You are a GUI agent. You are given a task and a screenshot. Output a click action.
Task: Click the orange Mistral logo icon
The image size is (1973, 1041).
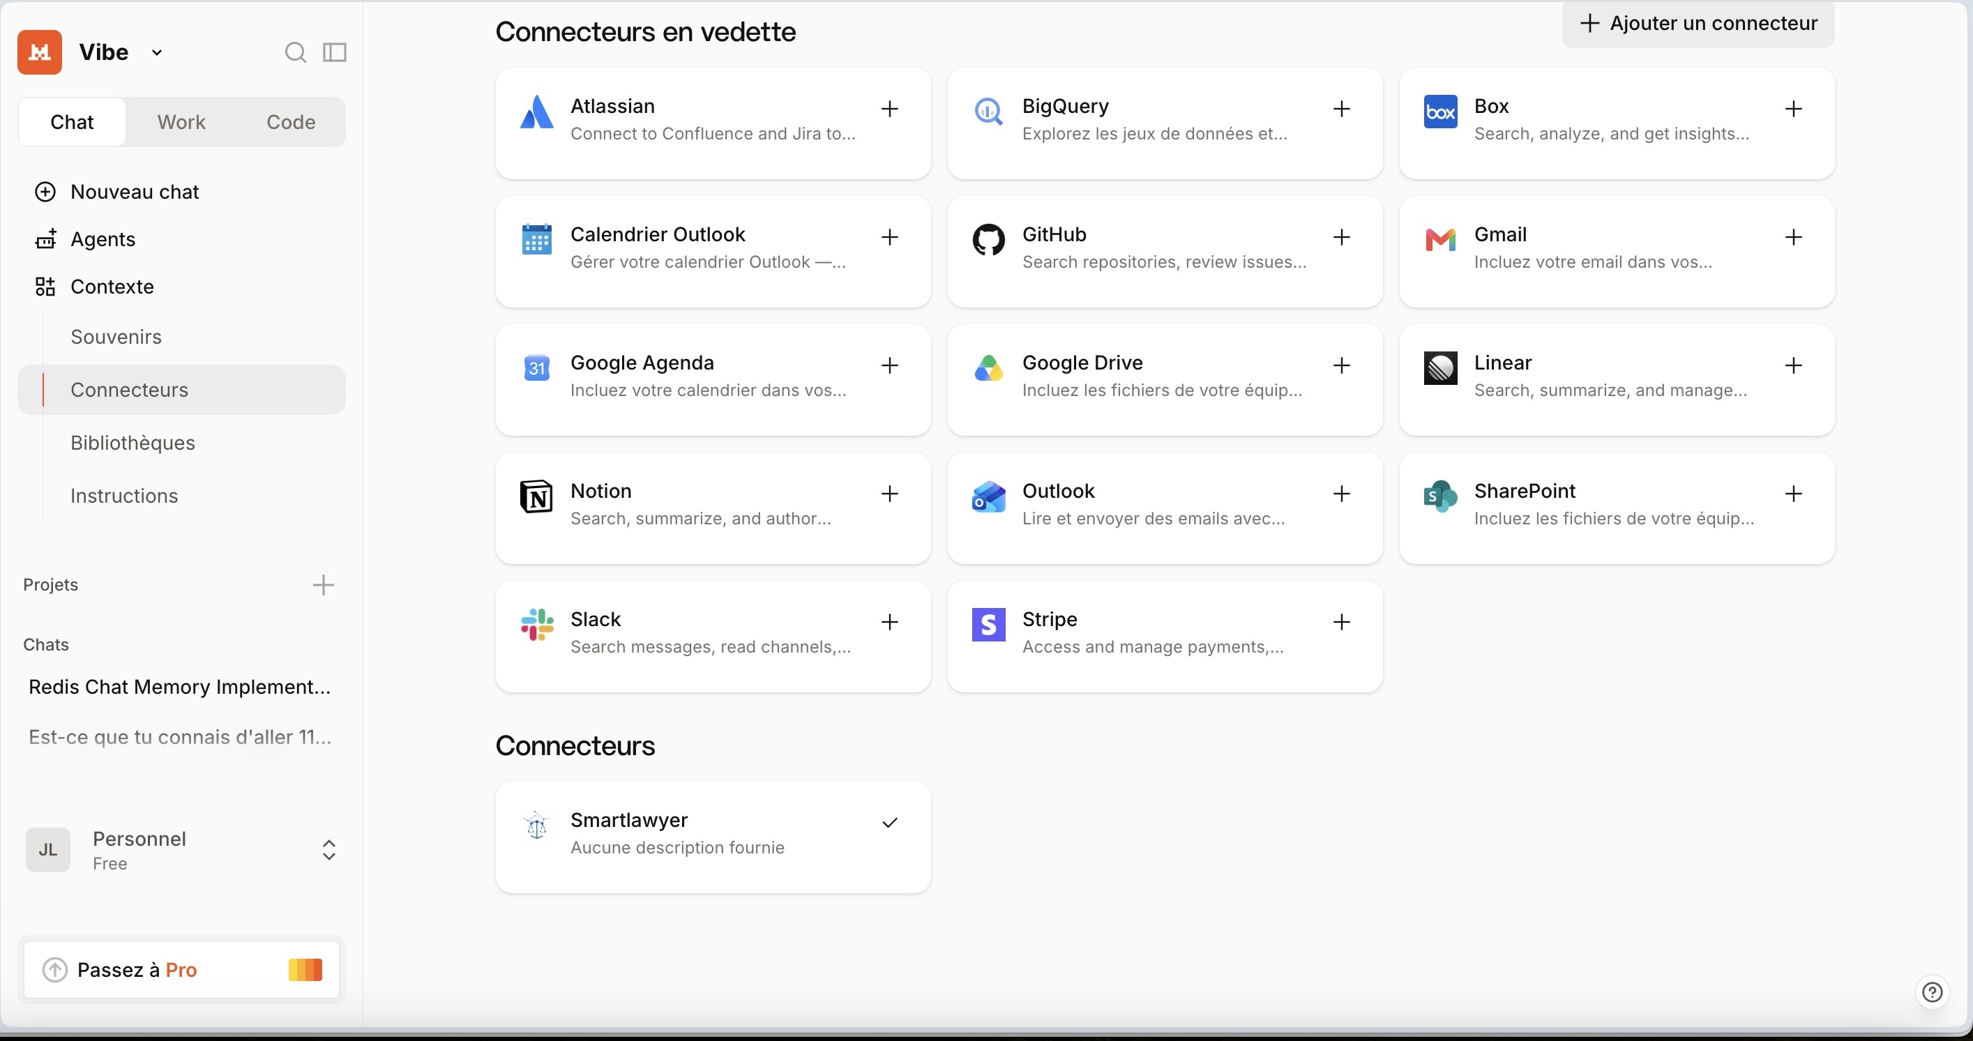pos(39,52)
